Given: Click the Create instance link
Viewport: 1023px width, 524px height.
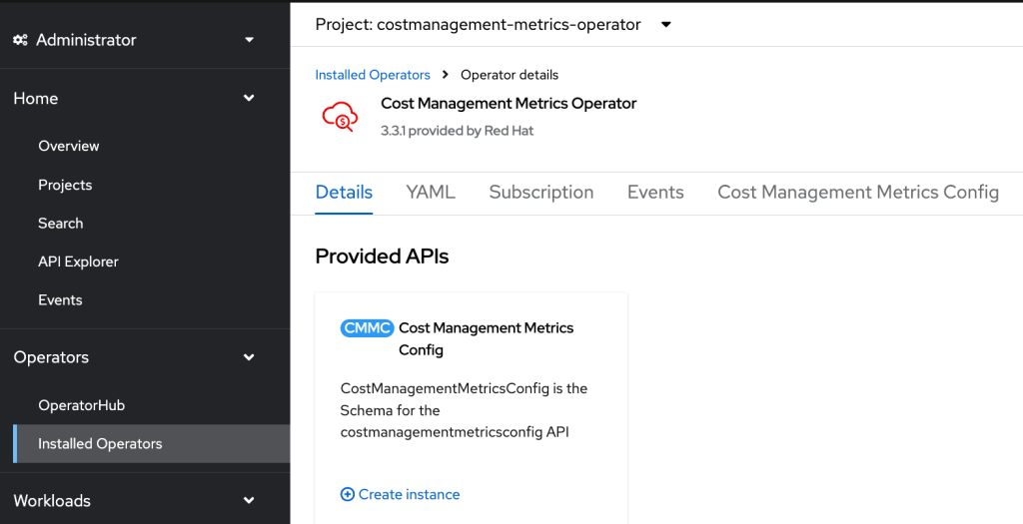Looking at the screenshot, I should [409, 494].
